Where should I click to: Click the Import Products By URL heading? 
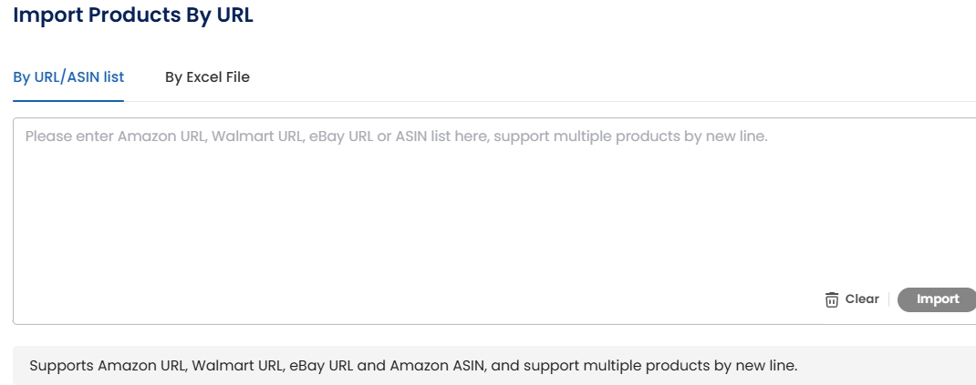pos(133,15)
